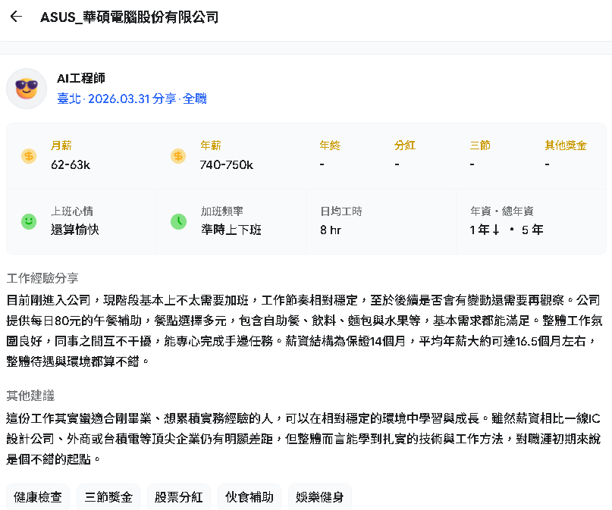Viewport: 612px width, 510px height.
Task: Click the 加班頻率 label
Action: coord(222,211)
